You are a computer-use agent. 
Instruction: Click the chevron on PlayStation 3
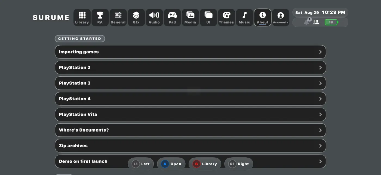tap(320, 83)
